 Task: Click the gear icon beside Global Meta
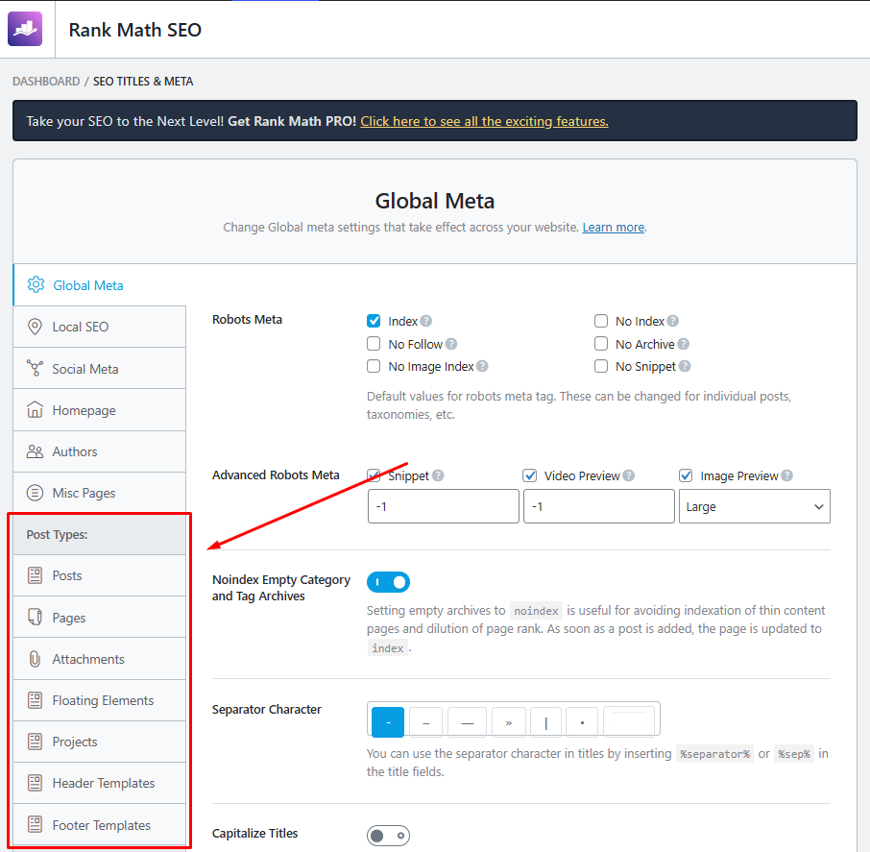pyautogui.click(x=36, y=285)
